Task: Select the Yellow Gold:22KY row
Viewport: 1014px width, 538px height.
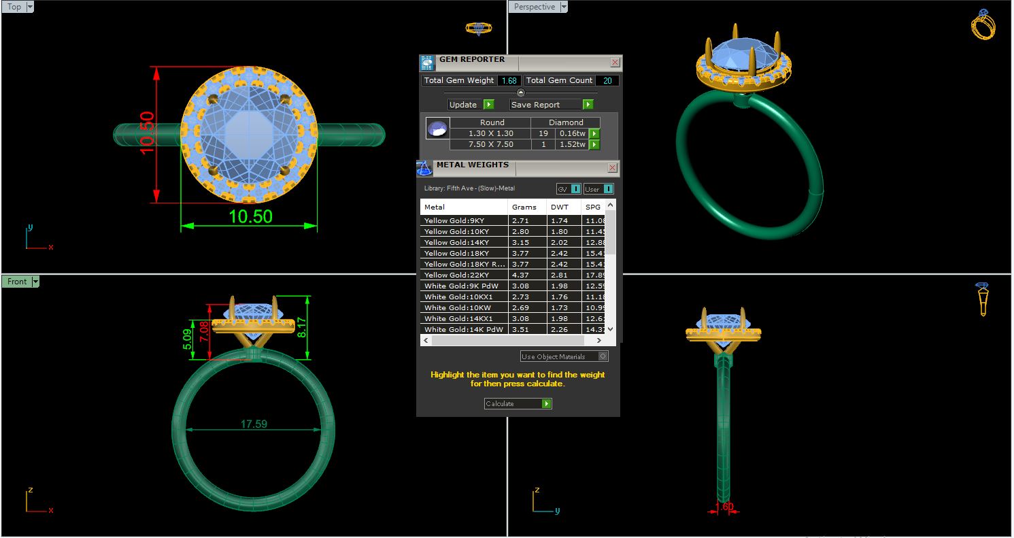Action: point(513,275)
